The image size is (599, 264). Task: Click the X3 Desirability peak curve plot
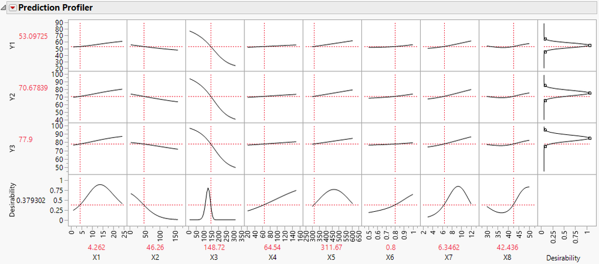pyautogui.click(x=214, y=199)
